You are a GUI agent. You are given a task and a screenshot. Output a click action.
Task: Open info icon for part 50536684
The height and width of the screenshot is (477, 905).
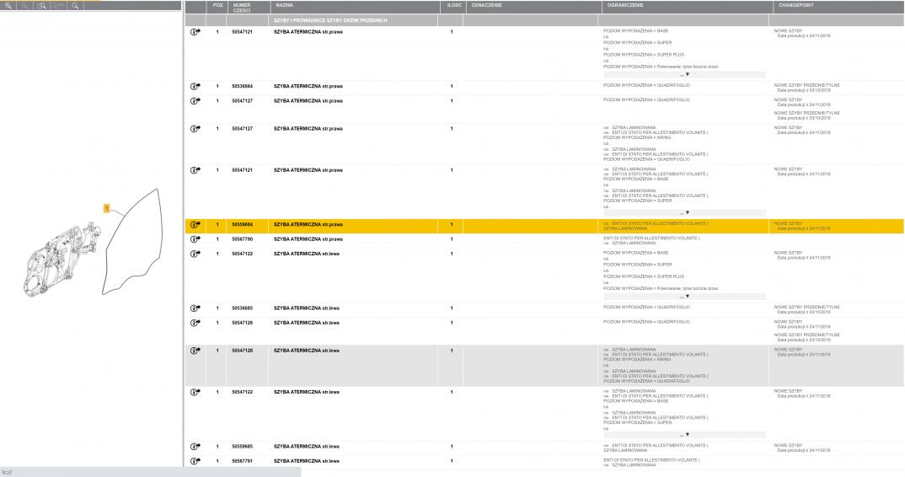coord(195,87)
